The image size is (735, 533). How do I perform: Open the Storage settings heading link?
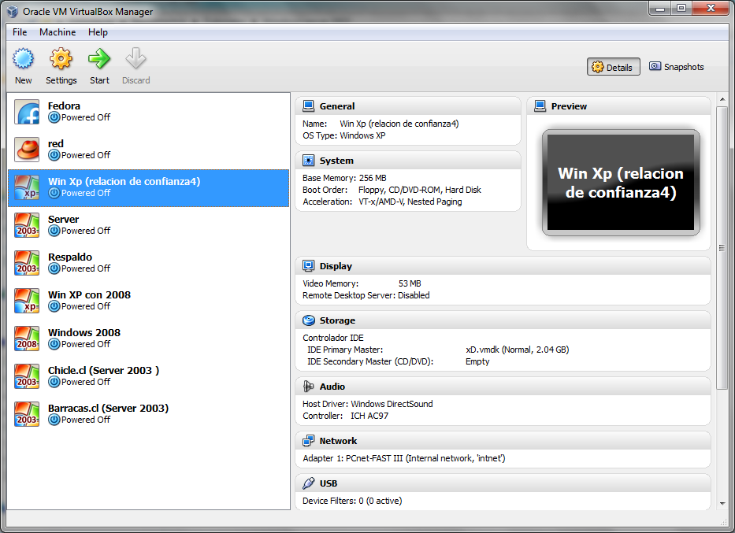tap(337, 320)
